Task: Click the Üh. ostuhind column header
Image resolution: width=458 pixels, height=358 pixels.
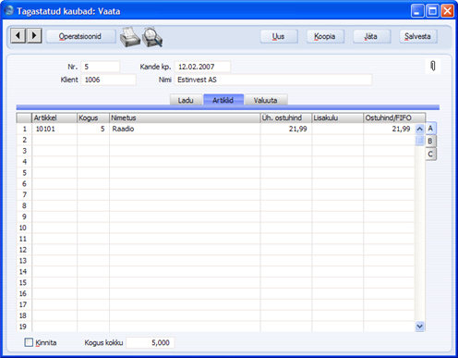Action: (286, 117)
